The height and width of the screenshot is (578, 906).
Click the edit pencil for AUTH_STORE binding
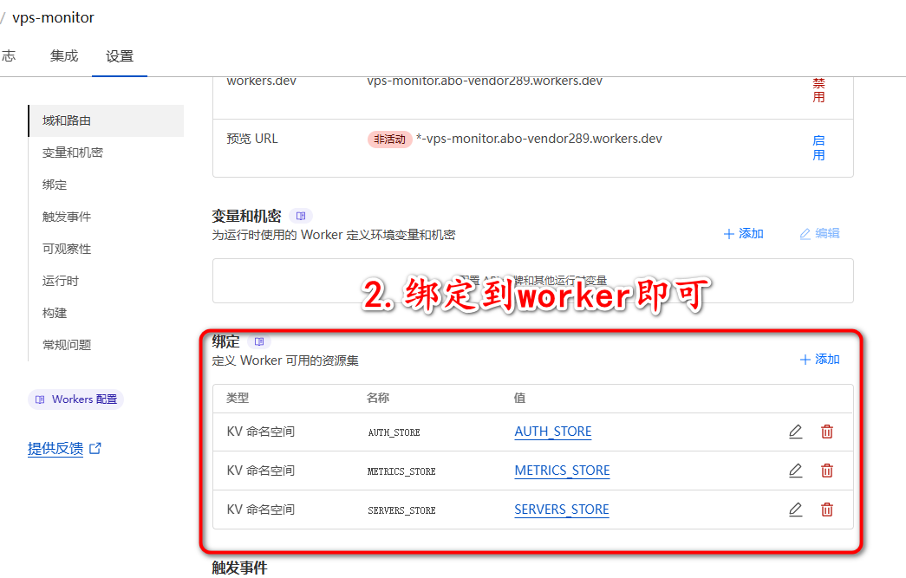point(795,432)
